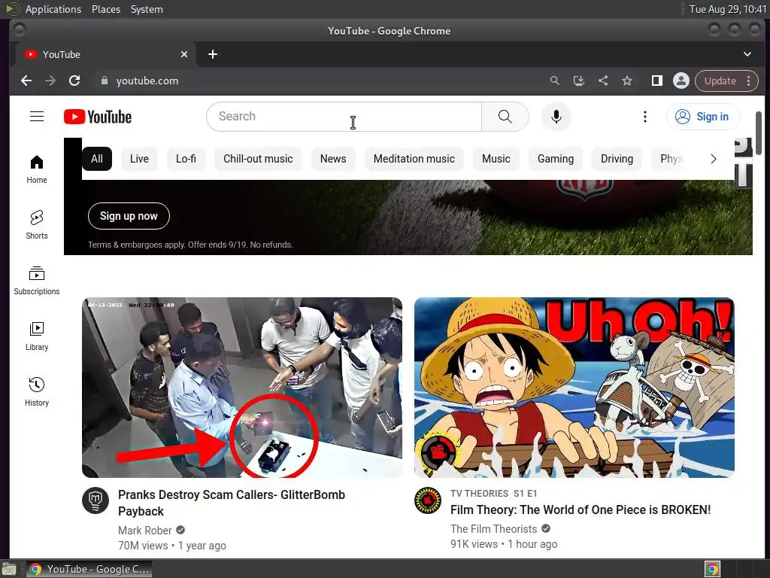The width and height of the screenshot is (770, 578).
Task: Open Chrome Update menu dots
Action: pos(748,81)
